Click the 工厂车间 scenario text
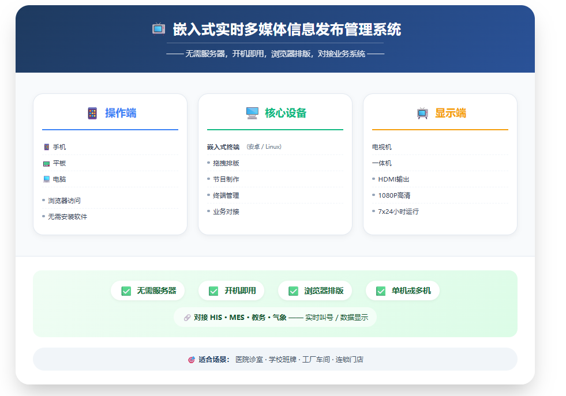The height and width of the screenshot is (396, 566). (316, 360)
